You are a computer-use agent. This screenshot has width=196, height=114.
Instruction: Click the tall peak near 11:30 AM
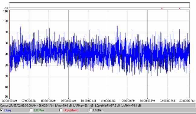[x=117, y=27]
